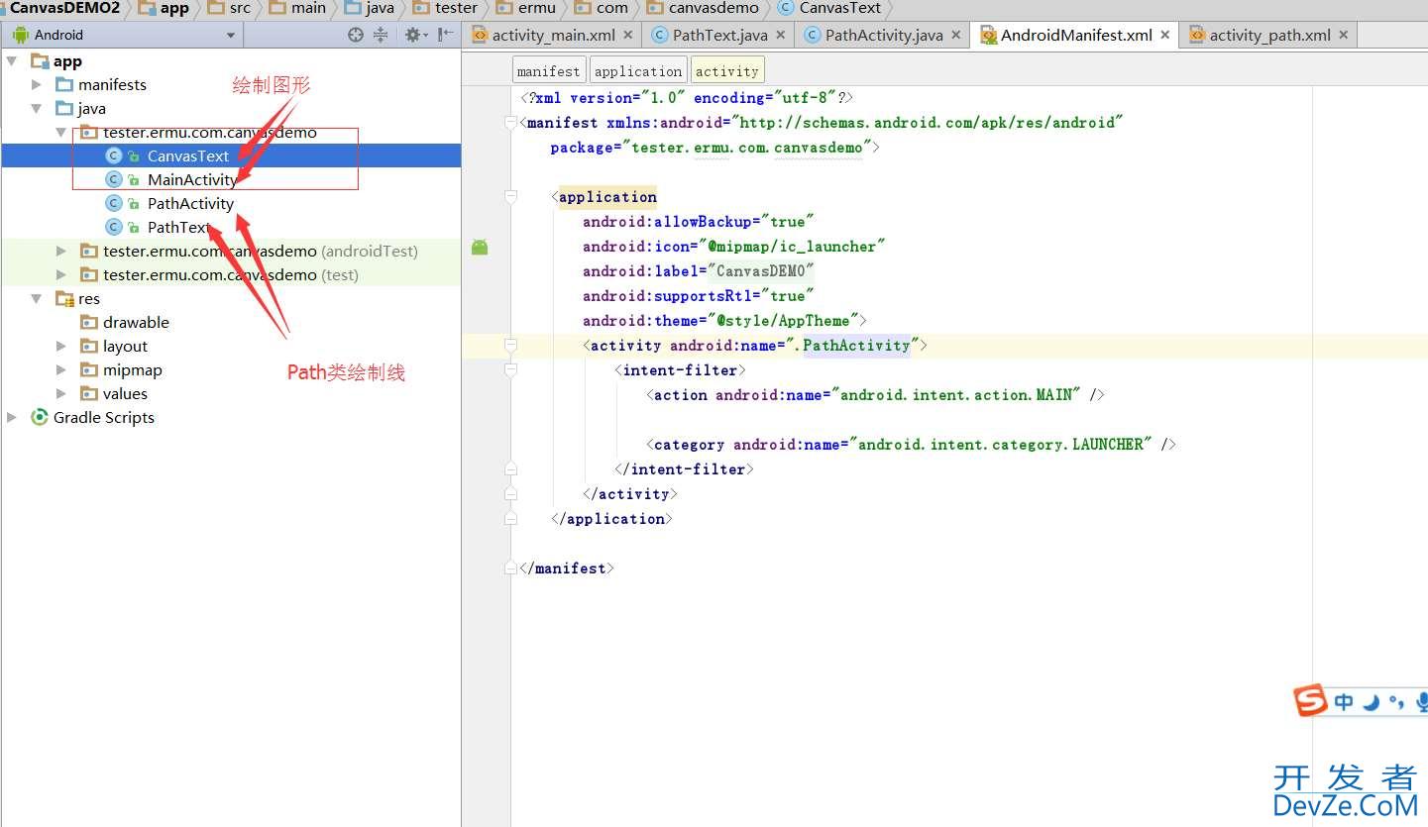This screenshot has height=827, width=1428.
Task: Expand the manifests folder
Action: [x=37, y=84]
